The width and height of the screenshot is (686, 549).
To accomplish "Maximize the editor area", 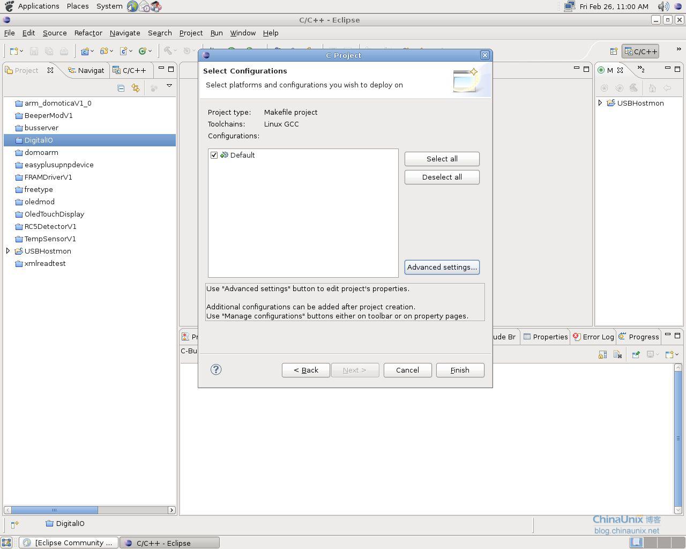I will tap(586, 69).
